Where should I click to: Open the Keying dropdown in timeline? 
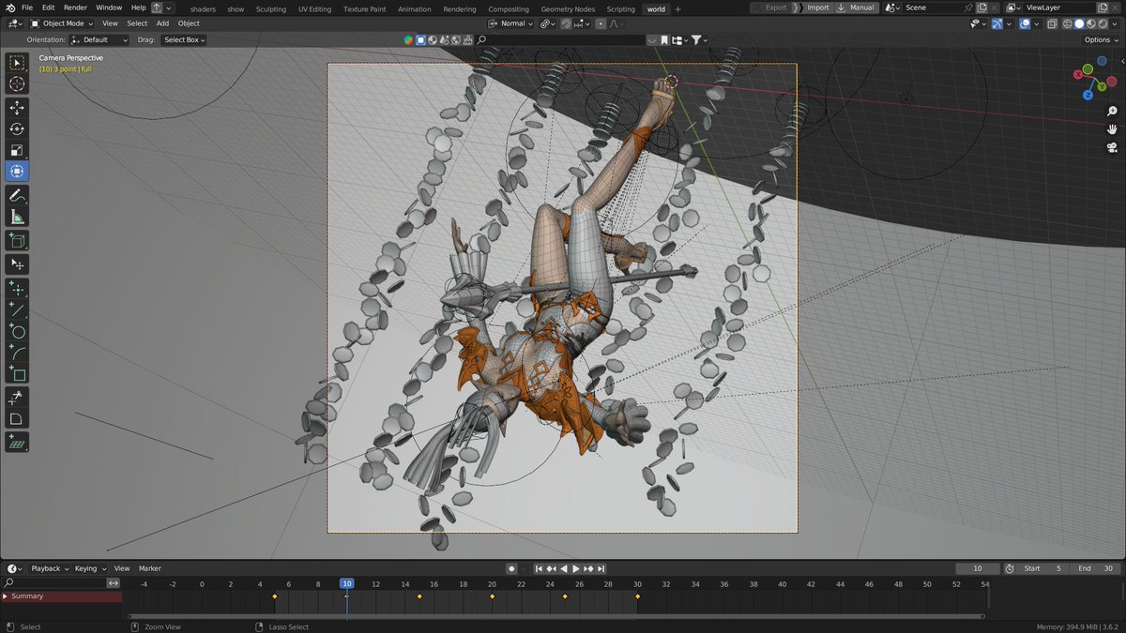pyautogui.click(x=89, y=568)
